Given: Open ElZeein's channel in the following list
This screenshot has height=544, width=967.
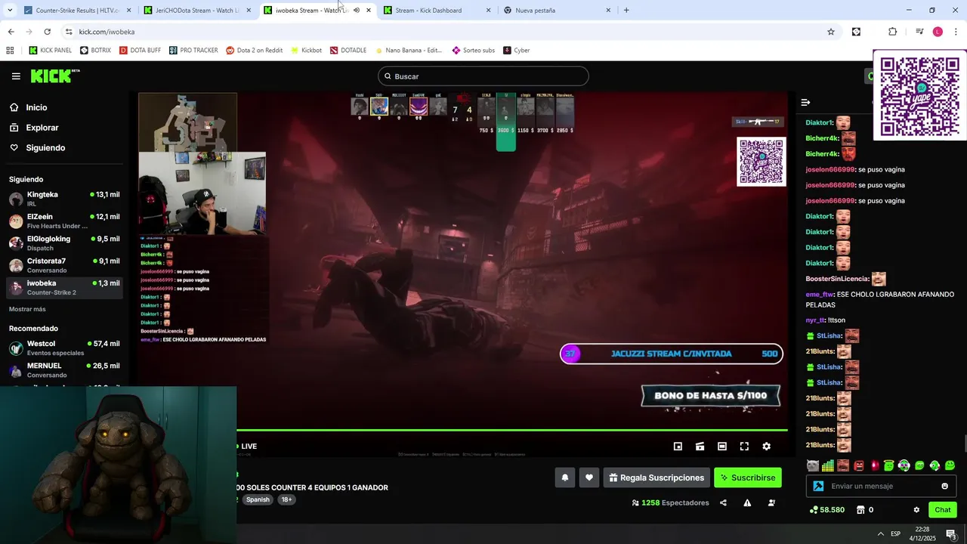Looking at the screenshot, I should coord(64,221).
